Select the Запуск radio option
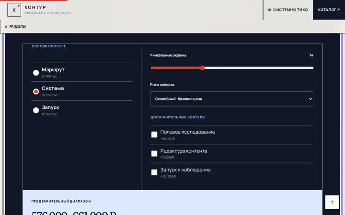This screenshot has width=345, height=215. (36, 110)
